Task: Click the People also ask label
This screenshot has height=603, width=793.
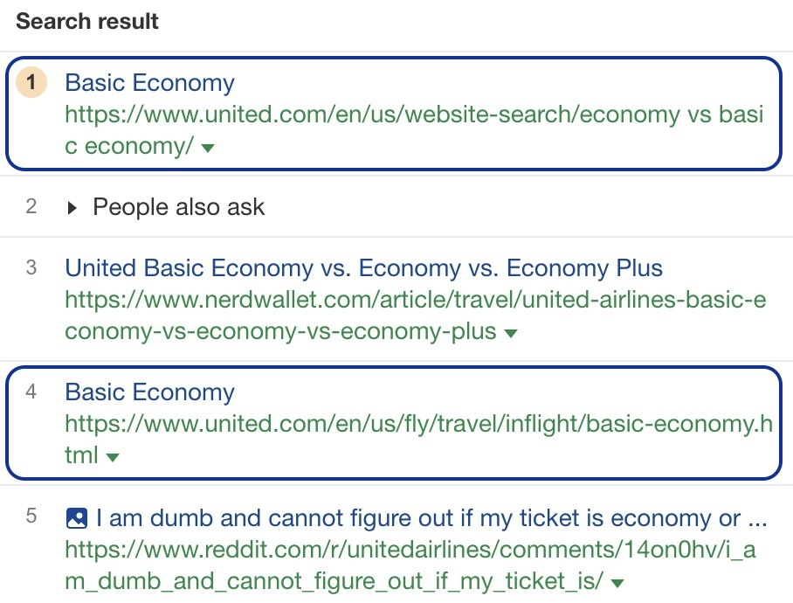Action: (x=178, y=207)
